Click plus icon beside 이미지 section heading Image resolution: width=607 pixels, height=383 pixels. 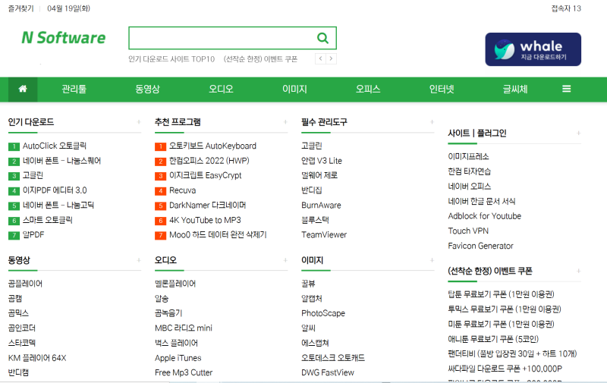432,260
